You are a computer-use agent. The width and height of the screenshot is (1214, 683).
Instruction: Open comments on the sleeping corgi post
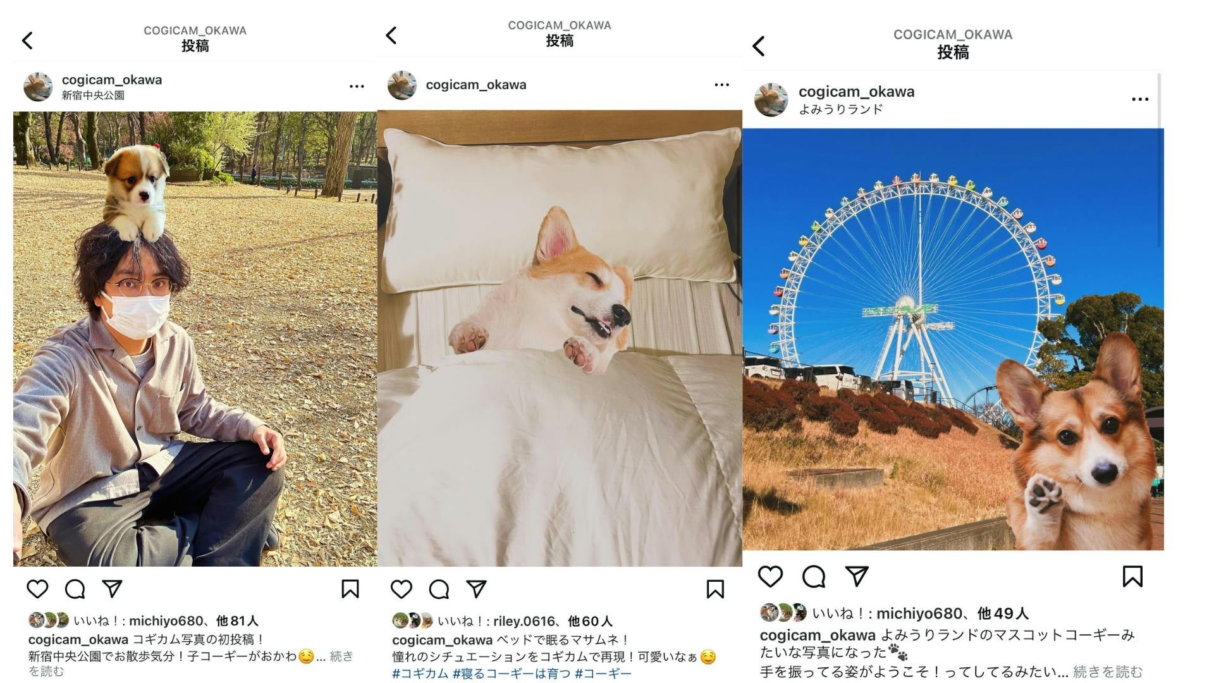tap(439, 589)
